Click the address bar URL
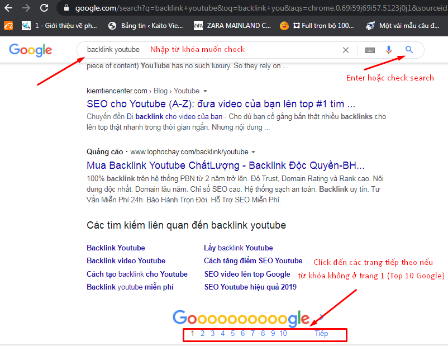 click(261, 8)
